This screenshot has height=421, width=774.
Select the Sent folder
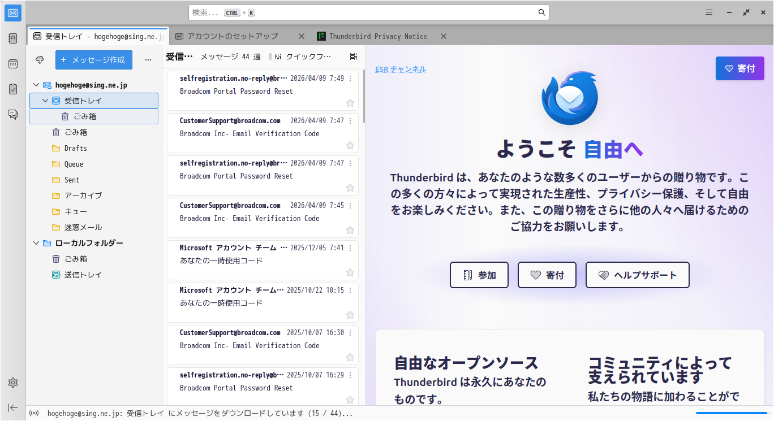[x=94, y=180]
